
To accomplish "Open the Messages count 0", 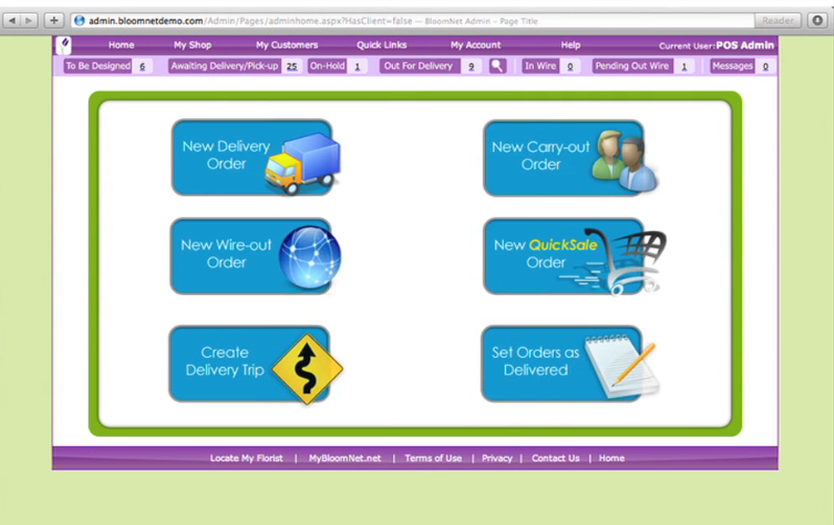I will pyautogui.click(x=765, y=66).
